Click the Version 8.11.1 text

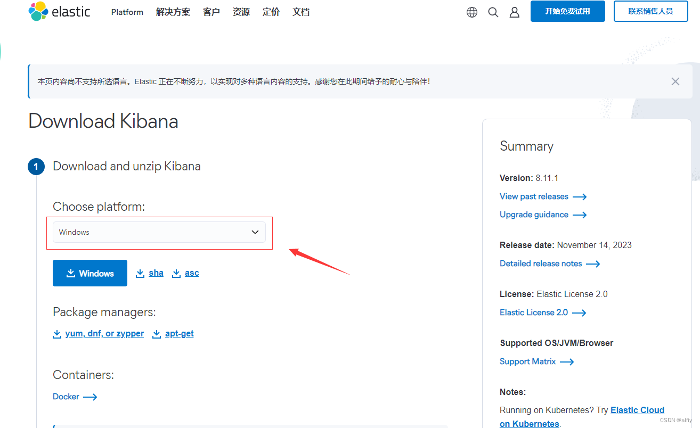(x=529, y=178)
